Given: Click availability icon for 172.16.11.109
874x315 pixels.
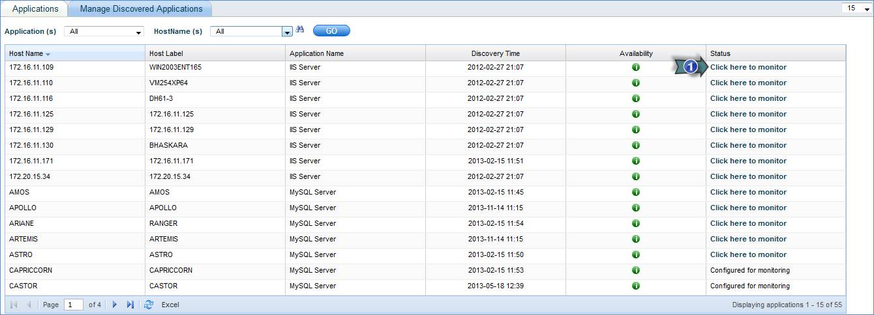Looking at the screenshot, I should (x=636, y=67).
